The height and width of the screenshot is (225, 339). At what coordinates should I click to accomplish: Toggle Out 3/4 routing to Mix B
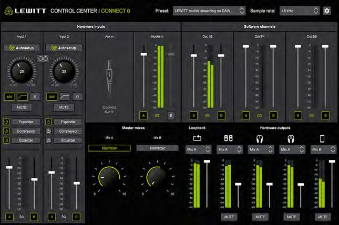(273, 115)
